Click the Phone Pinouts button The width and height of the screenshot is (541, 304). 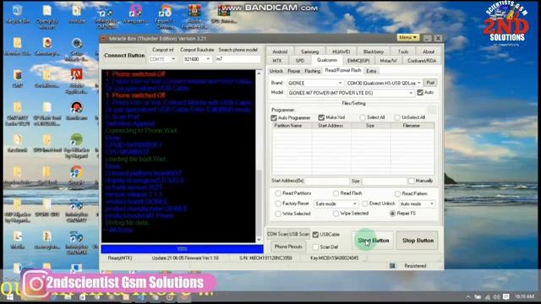pyautogui.click(x=288, y=247)
